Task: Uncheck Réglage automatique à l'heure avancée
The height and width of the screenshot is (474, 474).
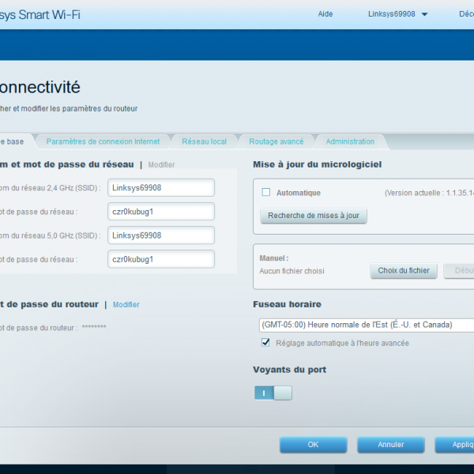Action: point(266,342)
